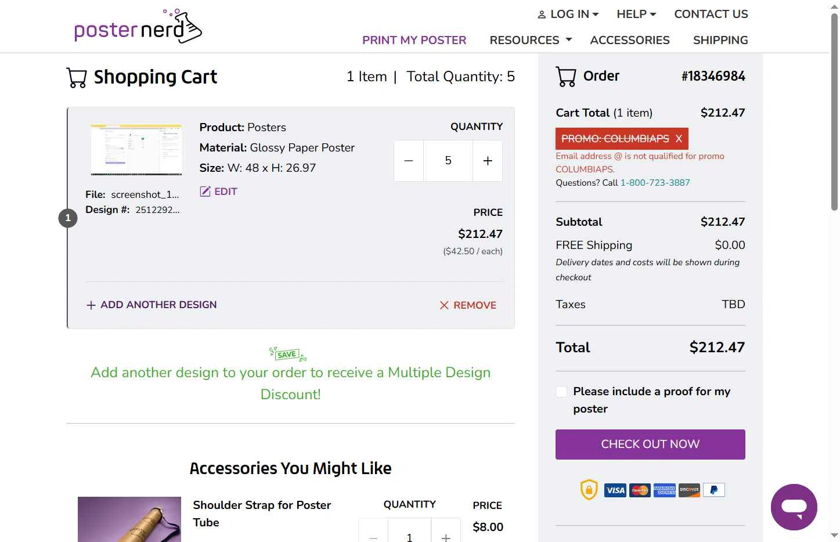Click the Design # '2512292...' value
Screen dimensions: 840x542
[x=158, y=210]
